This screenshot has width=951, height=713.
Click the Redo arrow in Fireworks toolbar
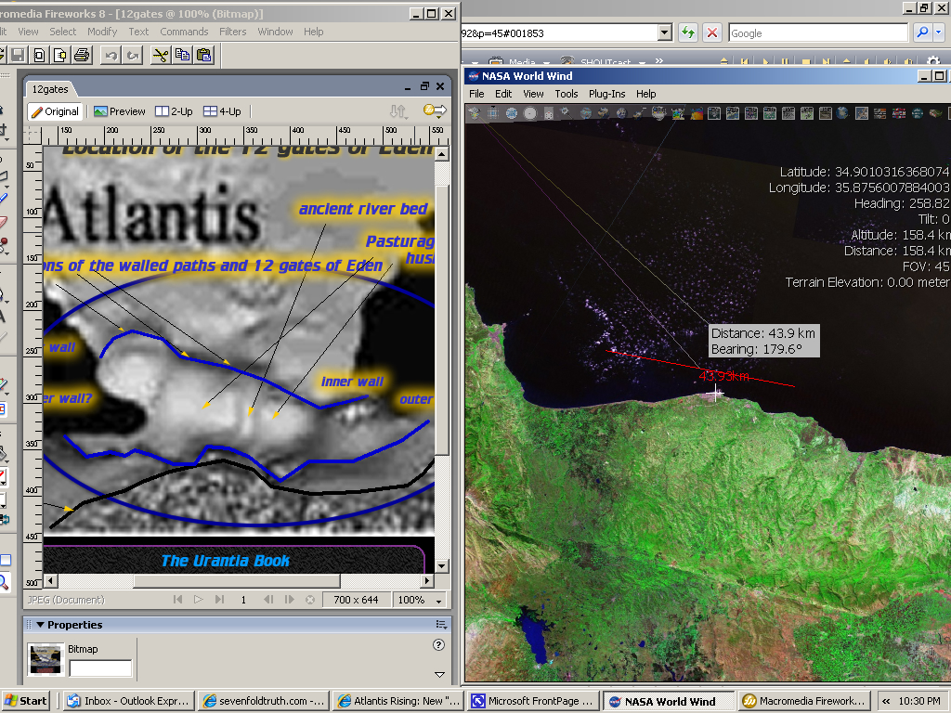pos(133,55)
